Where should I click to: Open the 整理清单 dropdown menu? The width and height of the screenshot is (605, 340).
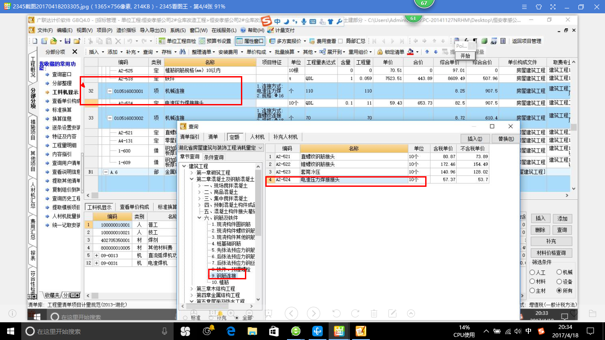(x=203, y=52)
